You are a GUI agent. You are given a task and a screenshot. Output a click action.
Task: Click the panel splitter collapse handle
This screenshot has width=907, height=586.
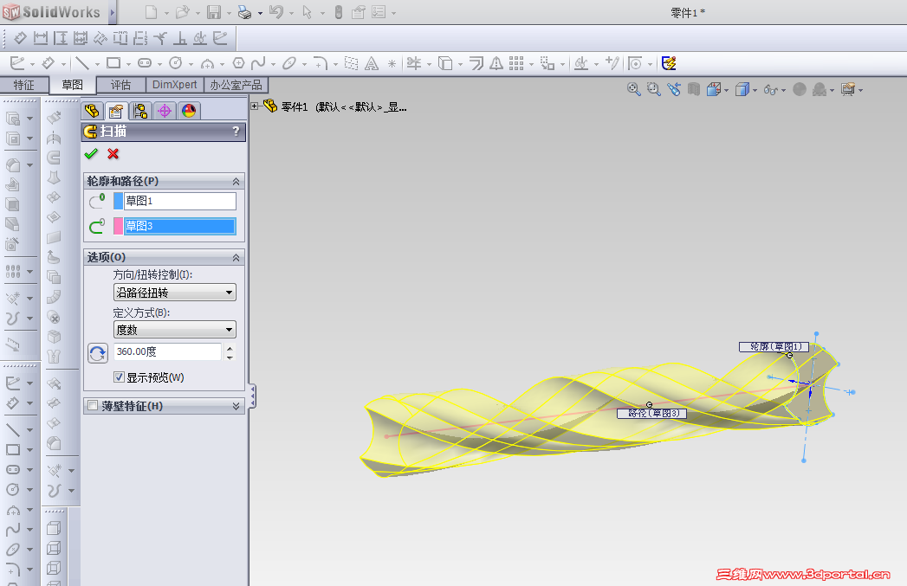pos(252,396)
